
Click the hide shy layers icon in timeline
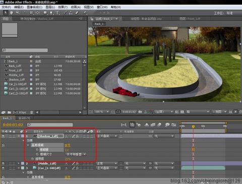(x=147, y=125)
